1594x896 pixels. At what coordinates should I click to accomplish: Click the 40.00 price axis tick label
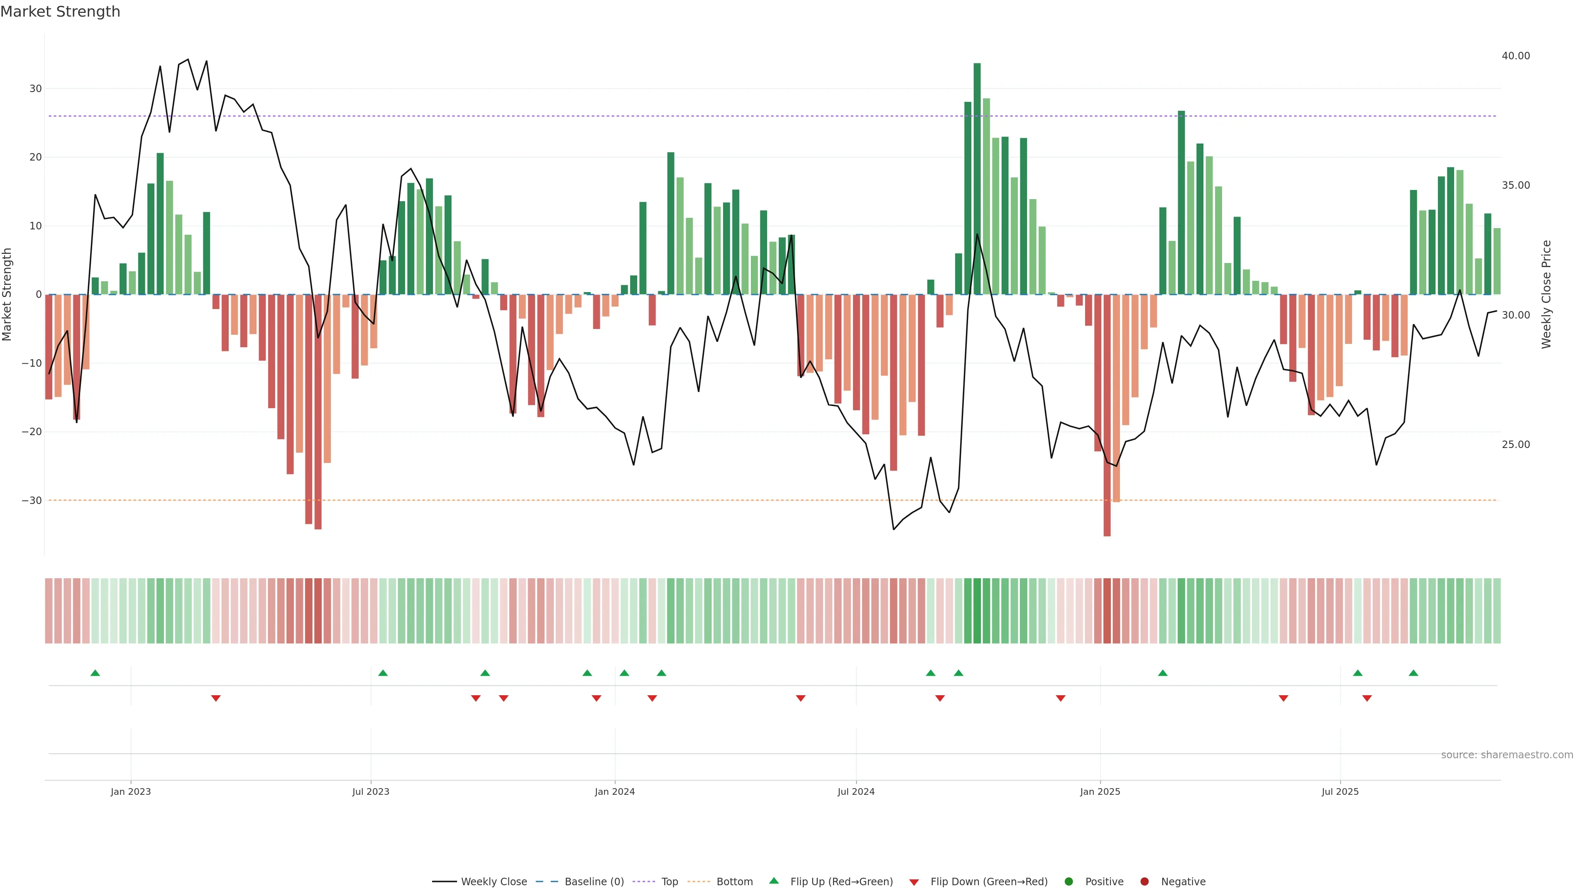(x=1516, y=56)
